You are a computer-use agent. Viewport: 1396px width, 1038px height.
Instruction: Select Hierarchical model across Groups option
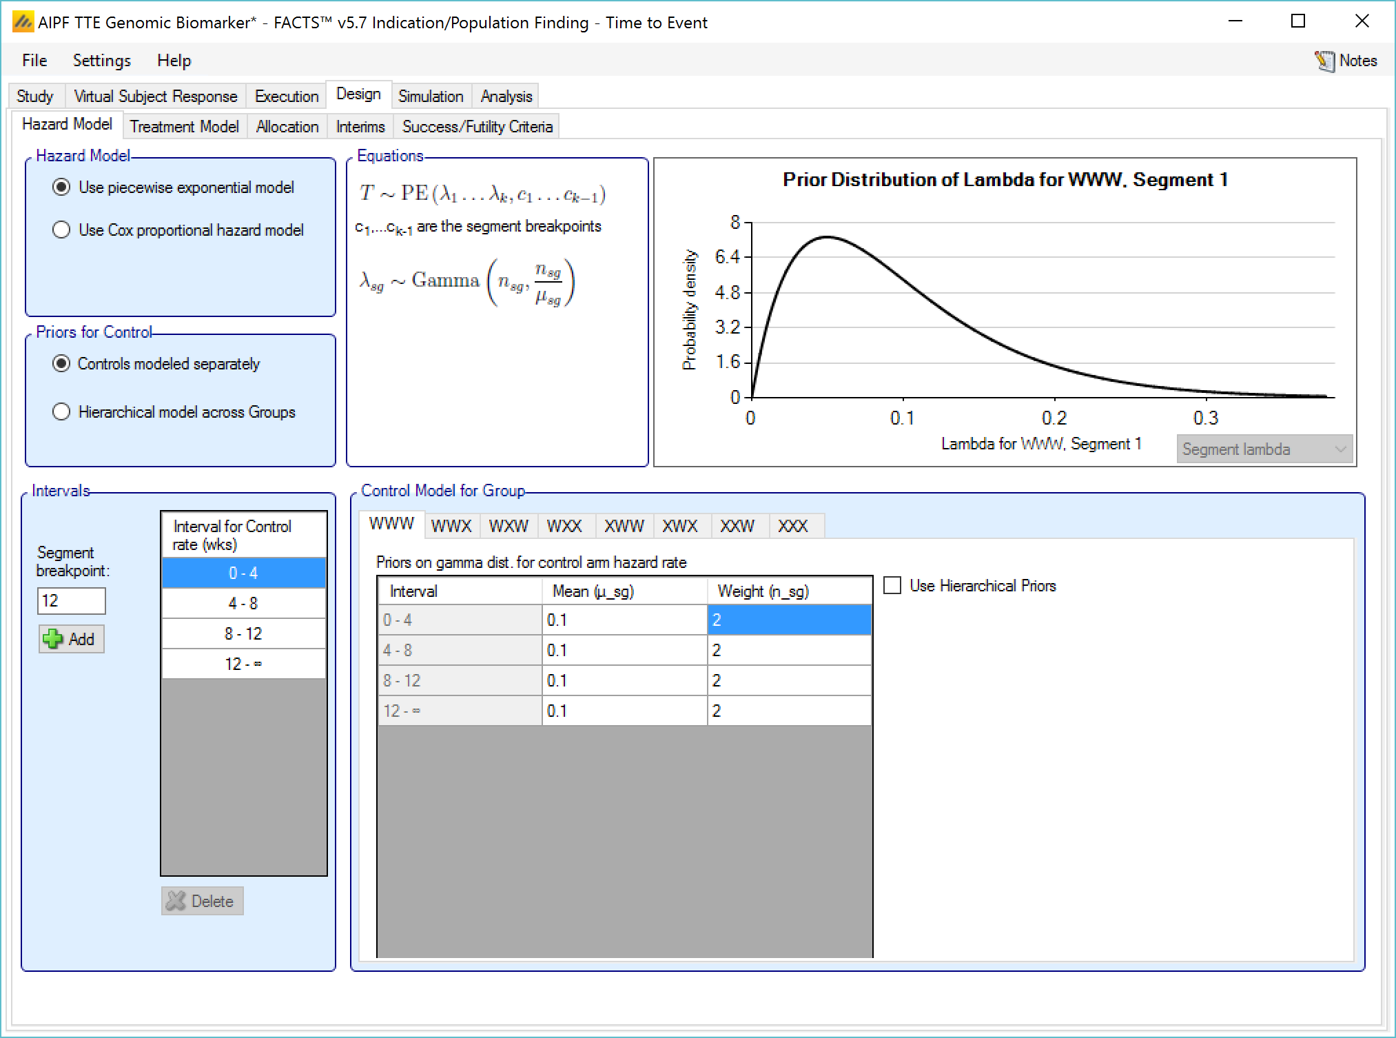click(62, 411)
